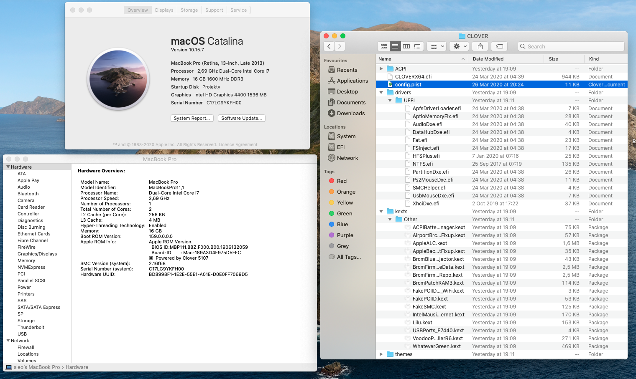The height and width of the screenshot is (379, 636).
Task: Expand the ACPI folder
Action: tap(381, 68)
